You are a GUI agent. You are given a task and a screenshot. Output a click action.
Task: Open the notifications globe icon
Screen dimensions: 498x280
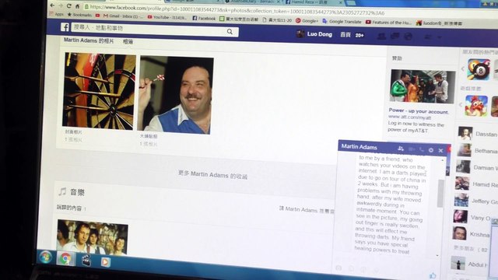[x=408, y=37]
